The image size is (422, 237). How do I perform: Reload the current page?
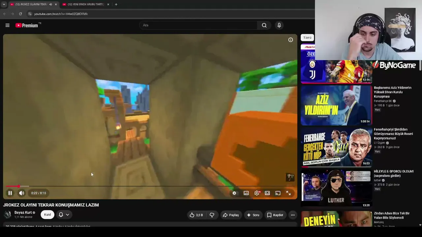(x=20, y=14)
